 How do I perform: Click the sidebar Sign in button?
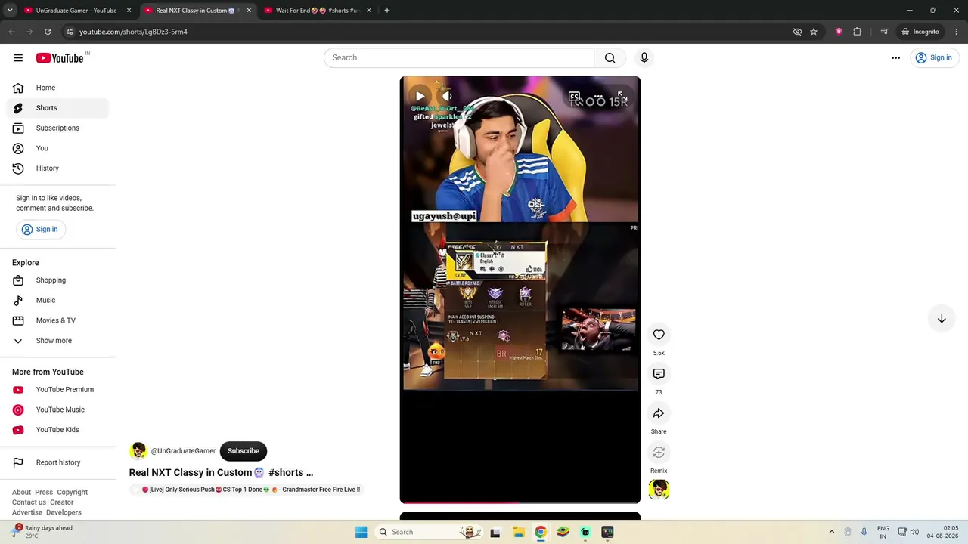tap(39, 230)
